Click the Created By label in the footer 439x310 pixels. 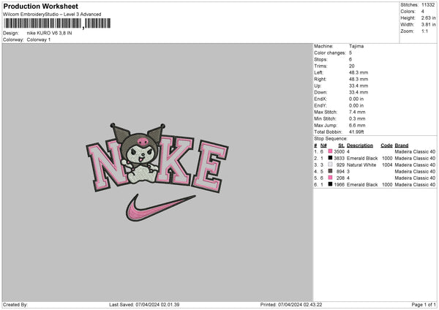point(15,304)
